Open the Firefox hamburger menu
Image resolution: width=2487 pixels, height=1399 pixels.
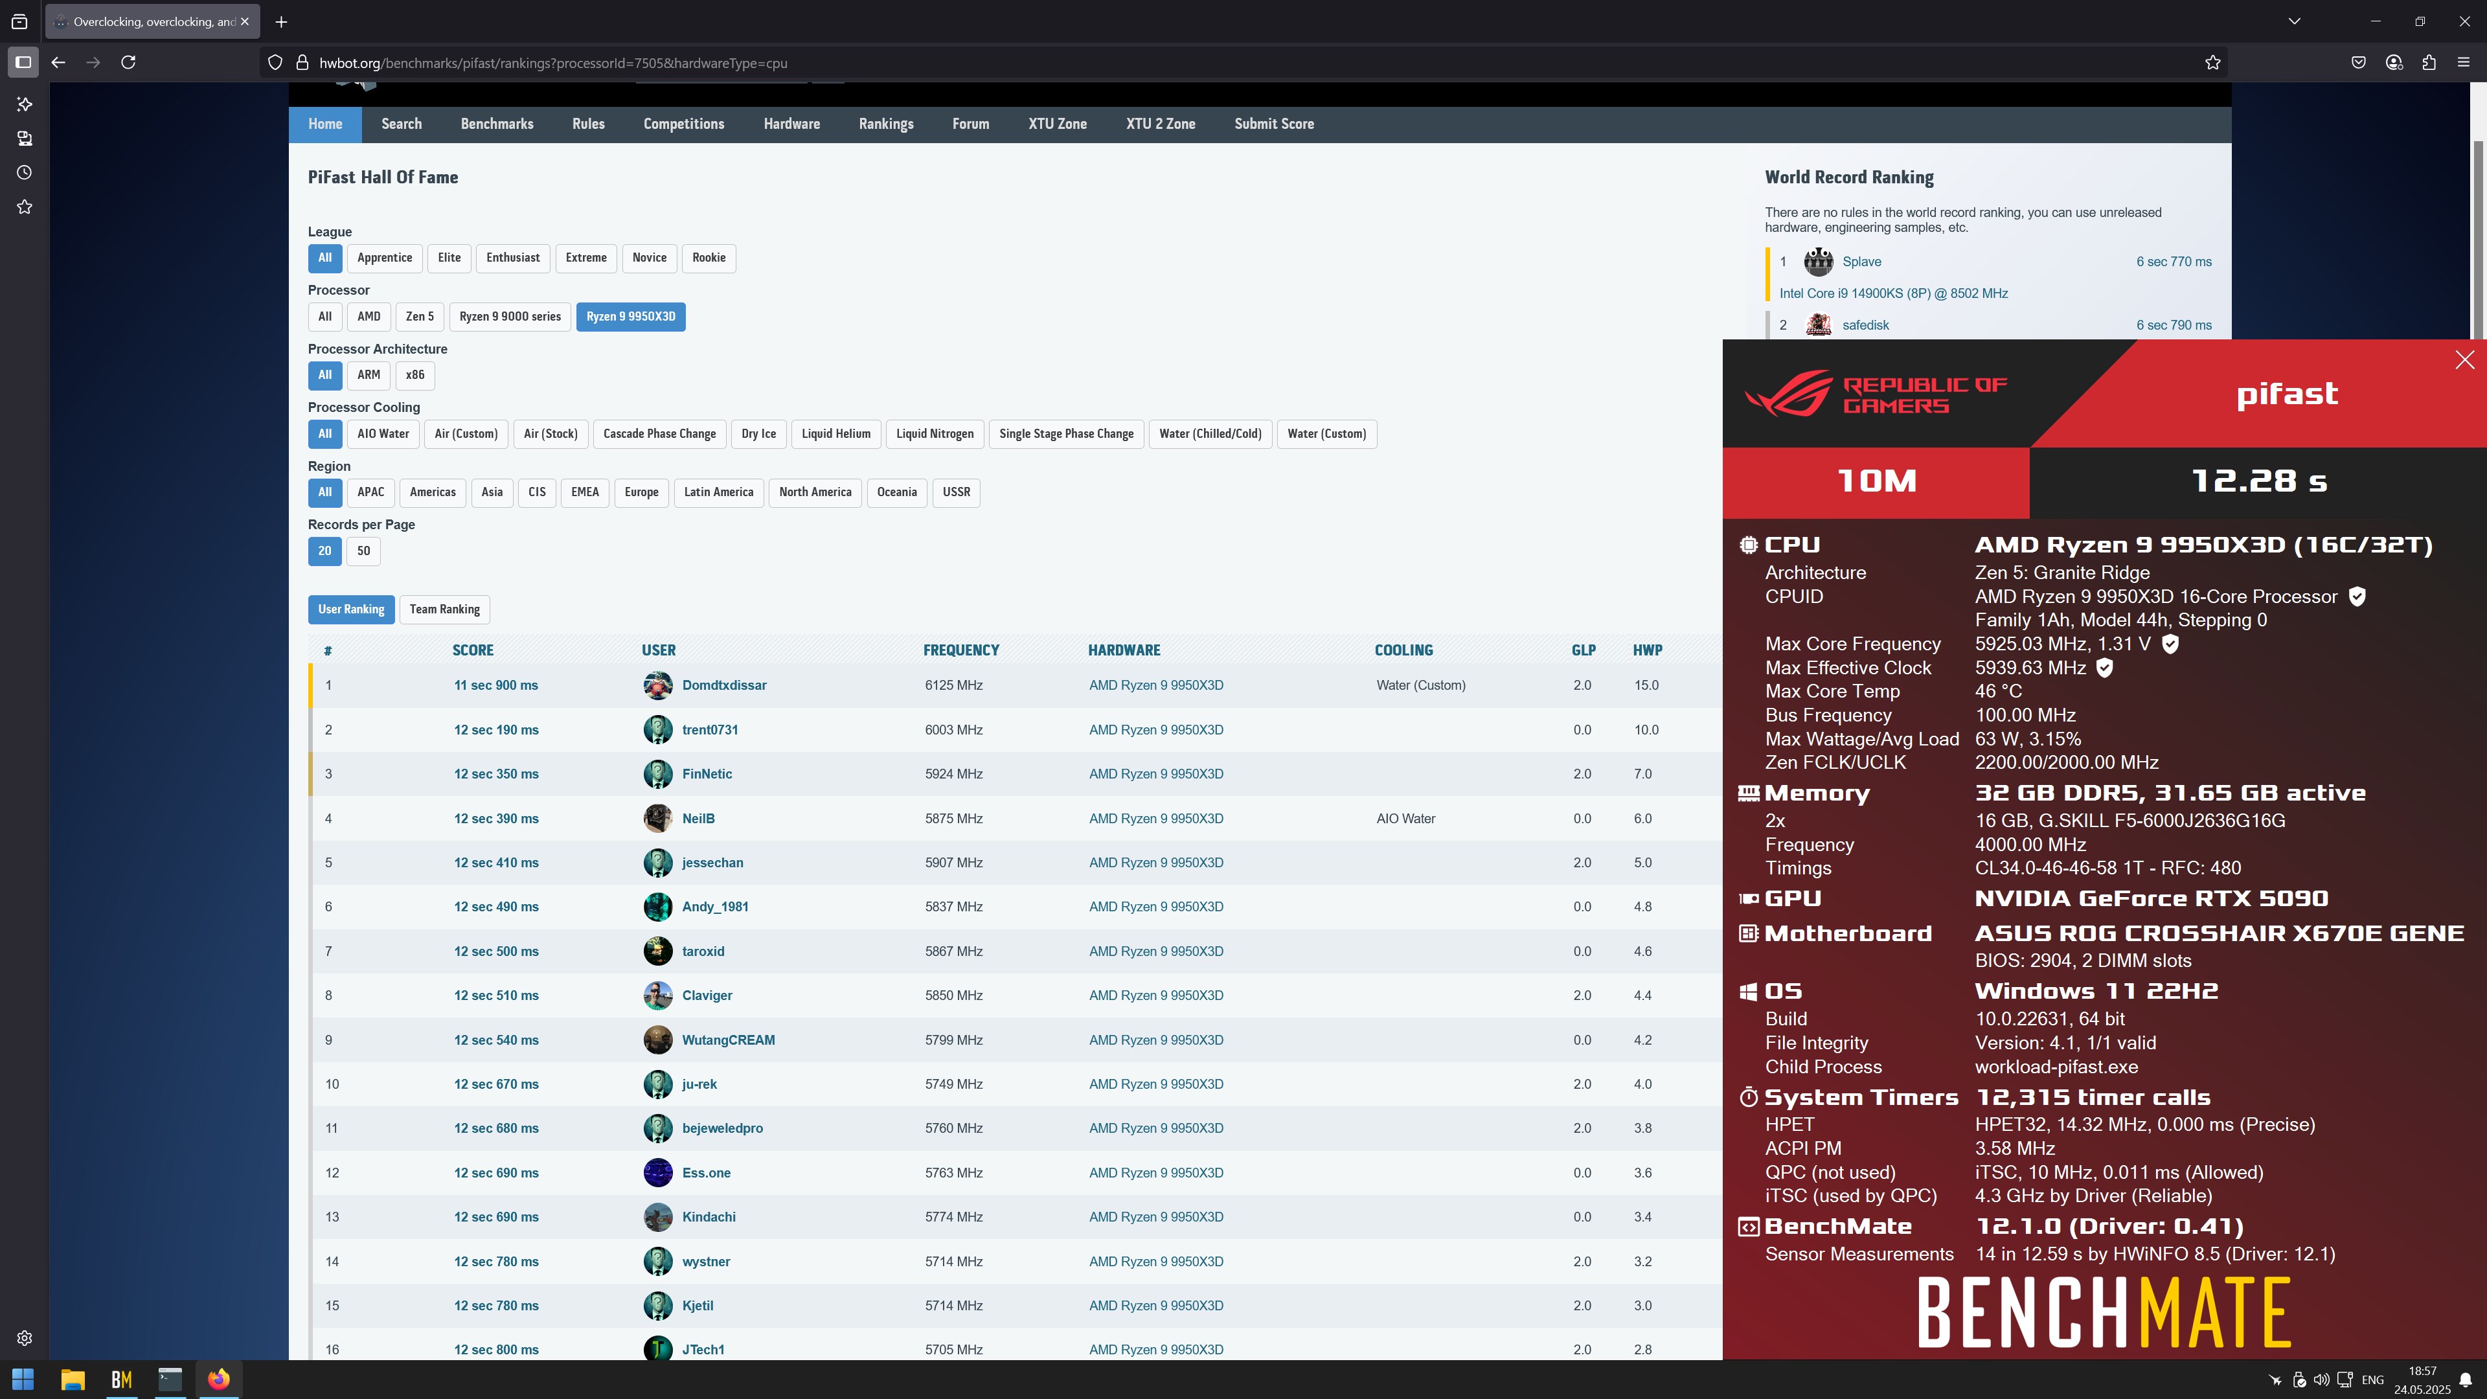(2464, 63)
